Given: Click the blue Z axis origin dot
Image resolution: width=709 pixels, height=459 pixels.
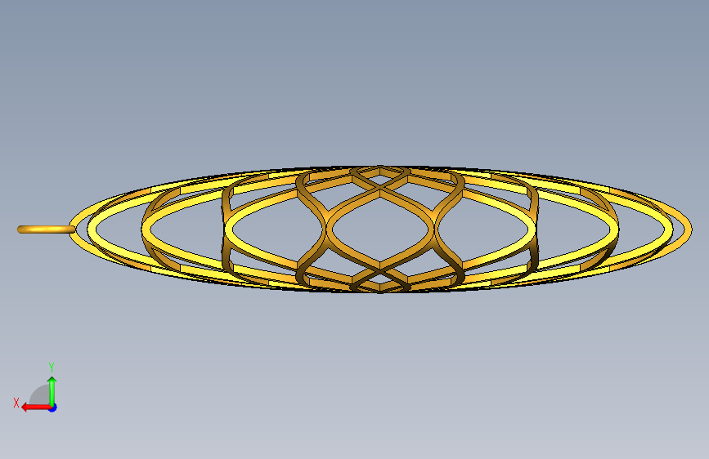Looking at the screenshot, I should (x=53, y=408).
